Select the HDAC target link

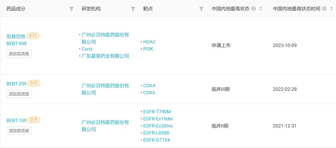[x=150, y=42]
